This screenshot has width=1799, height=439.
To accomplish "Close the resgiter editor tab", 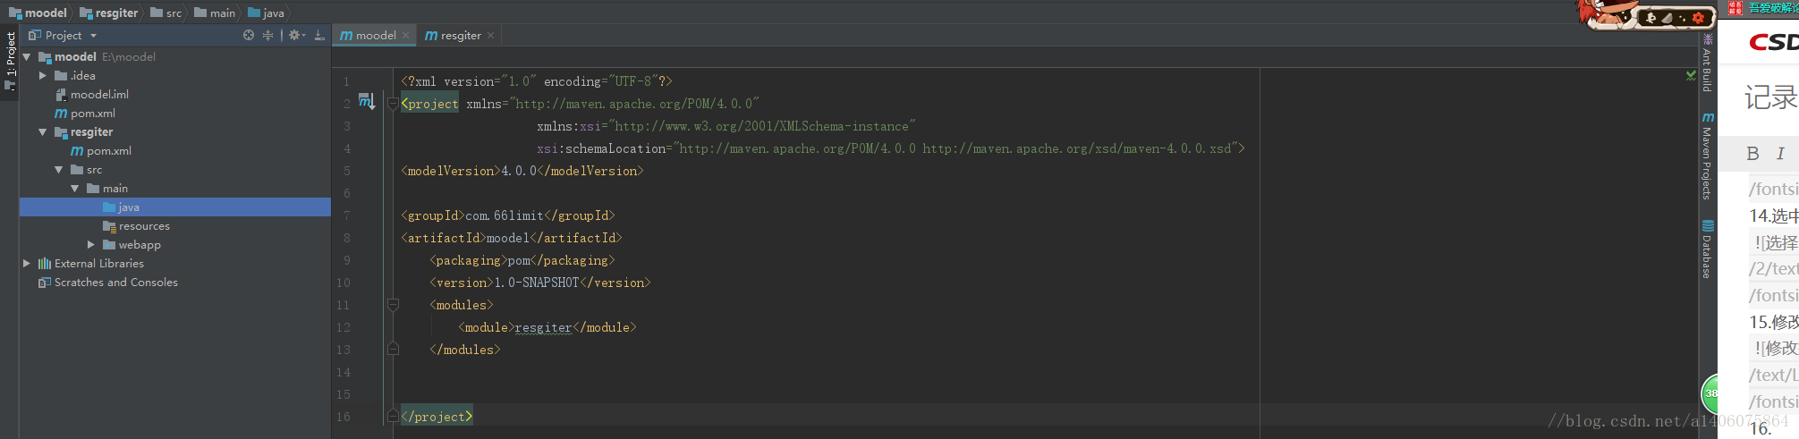I will coord(490,36).
